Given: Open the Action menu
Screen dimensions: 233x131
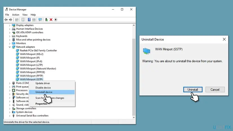Looking at the screenshot, I should pyautogui.click(x=15, y=15).
